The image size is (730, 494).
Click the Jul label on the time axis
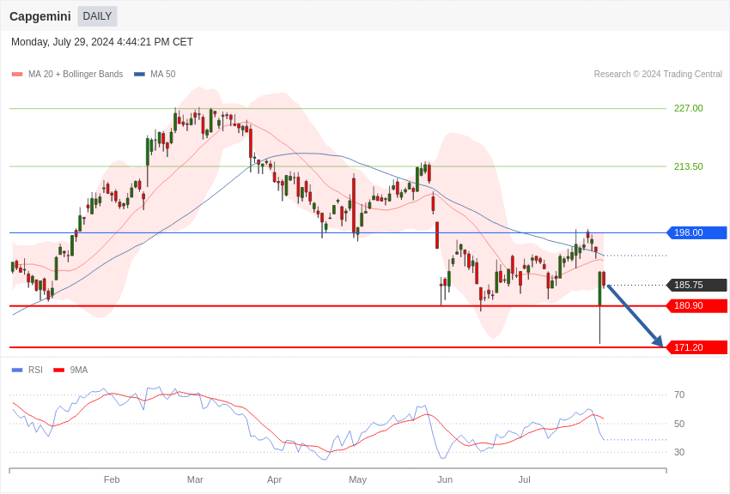point(524,479)
